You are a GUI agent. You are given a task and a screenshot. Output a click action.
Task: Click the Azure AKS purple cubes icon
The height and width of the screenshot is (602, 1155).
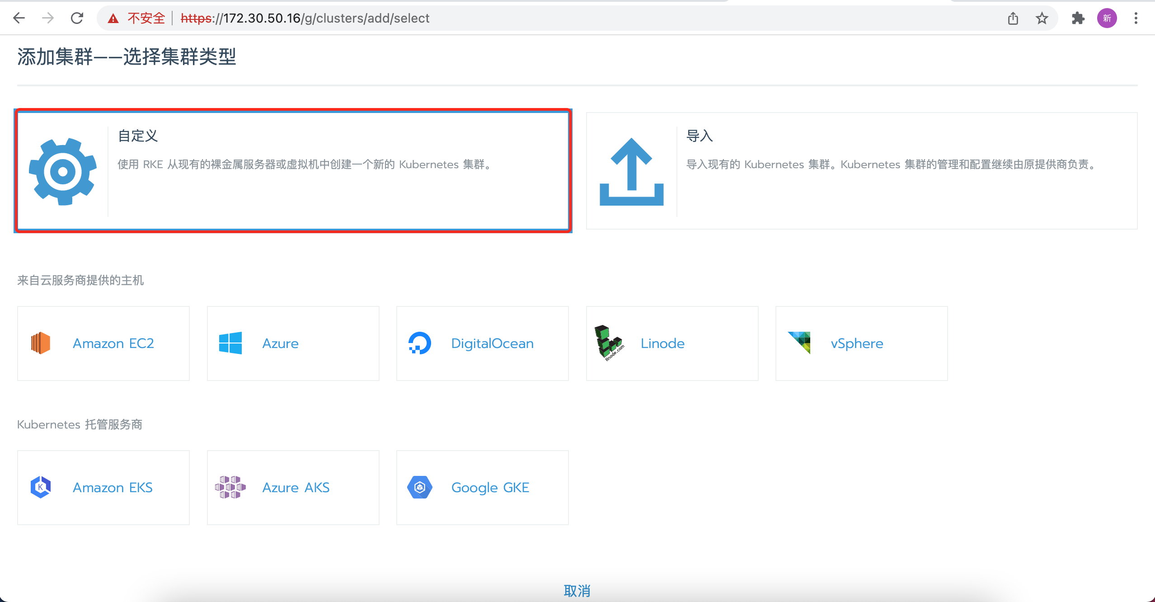click(x=230, y=487)
